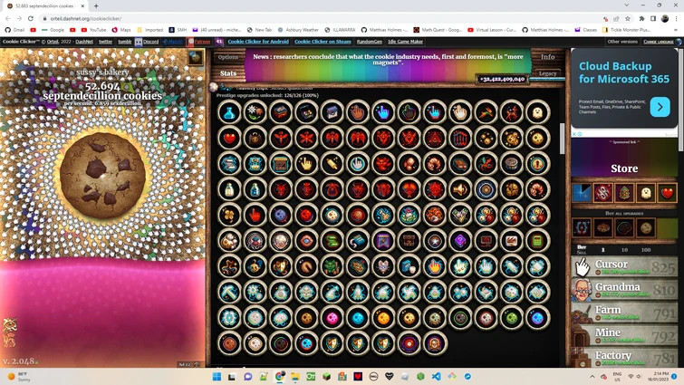Show hidden system tray icons
Image resolution: width=684 pixels, height=385 pixels.
(x=592, y=376)
